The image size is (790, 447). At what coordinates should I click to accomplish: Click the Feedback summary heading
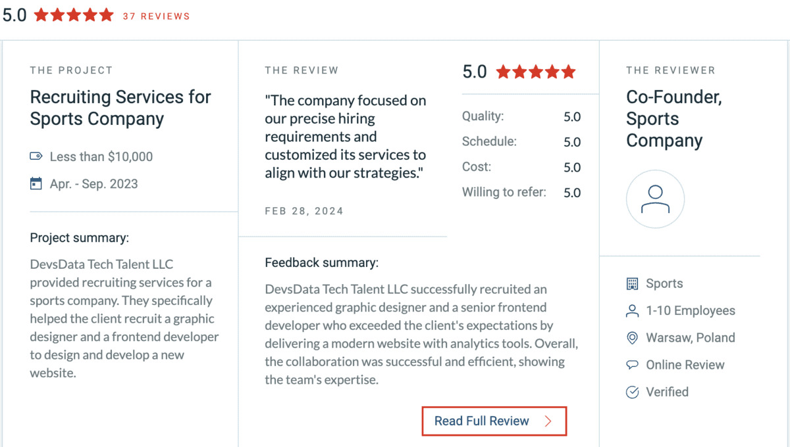pyautogui.click(x=321, y=263)
